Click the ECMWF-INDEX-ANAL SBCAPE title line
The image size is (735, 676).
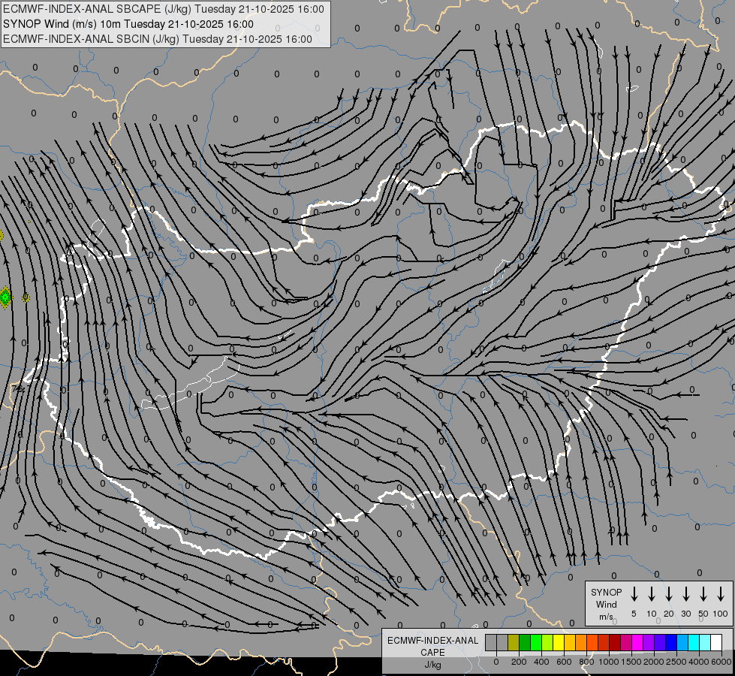pos(164,9)
